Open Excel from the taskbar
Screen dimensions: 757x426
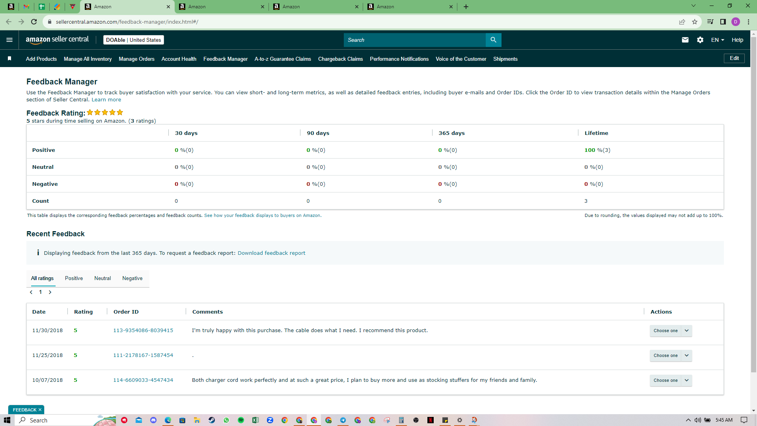click(255, 420)
